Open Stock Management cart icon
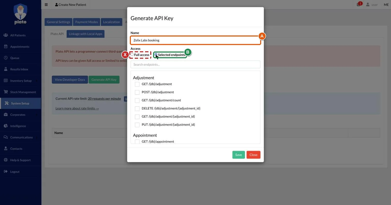Image resolution: width=391 pixels, height=205 pixels. (6, 92)
